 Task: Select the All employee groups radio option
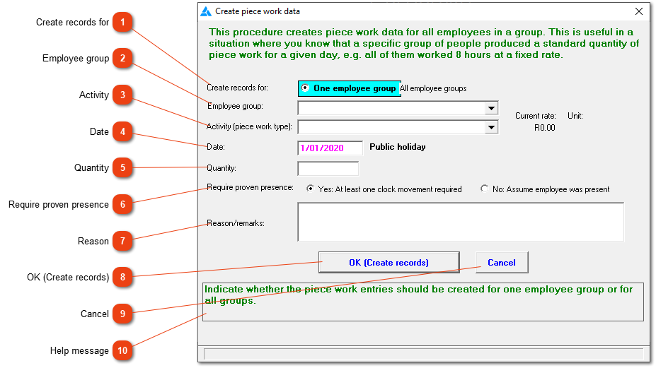click(433, 88)
